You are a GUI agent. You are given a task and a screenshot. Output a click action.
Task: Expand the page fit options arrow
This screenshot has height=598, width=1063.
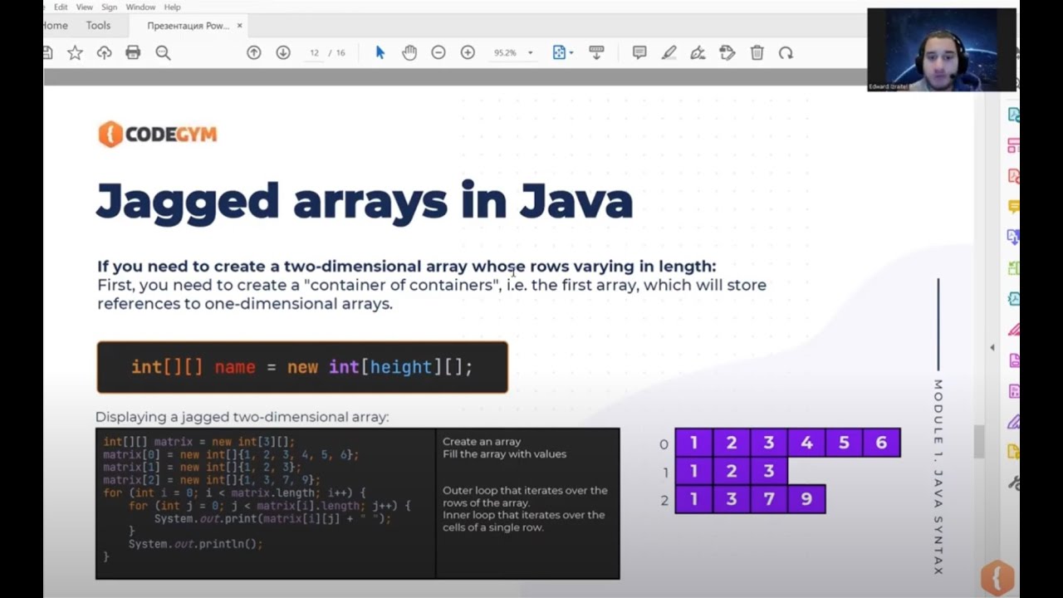(x=571, y=53)
